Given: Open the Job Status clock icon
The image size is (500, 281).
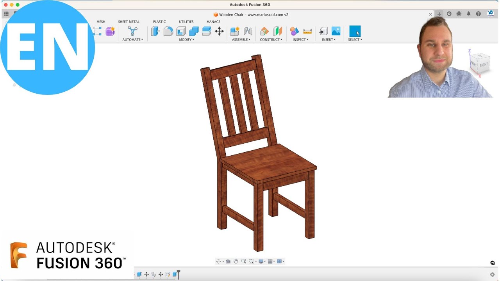Looking at the screenshot, I should [x=459, y=14].
